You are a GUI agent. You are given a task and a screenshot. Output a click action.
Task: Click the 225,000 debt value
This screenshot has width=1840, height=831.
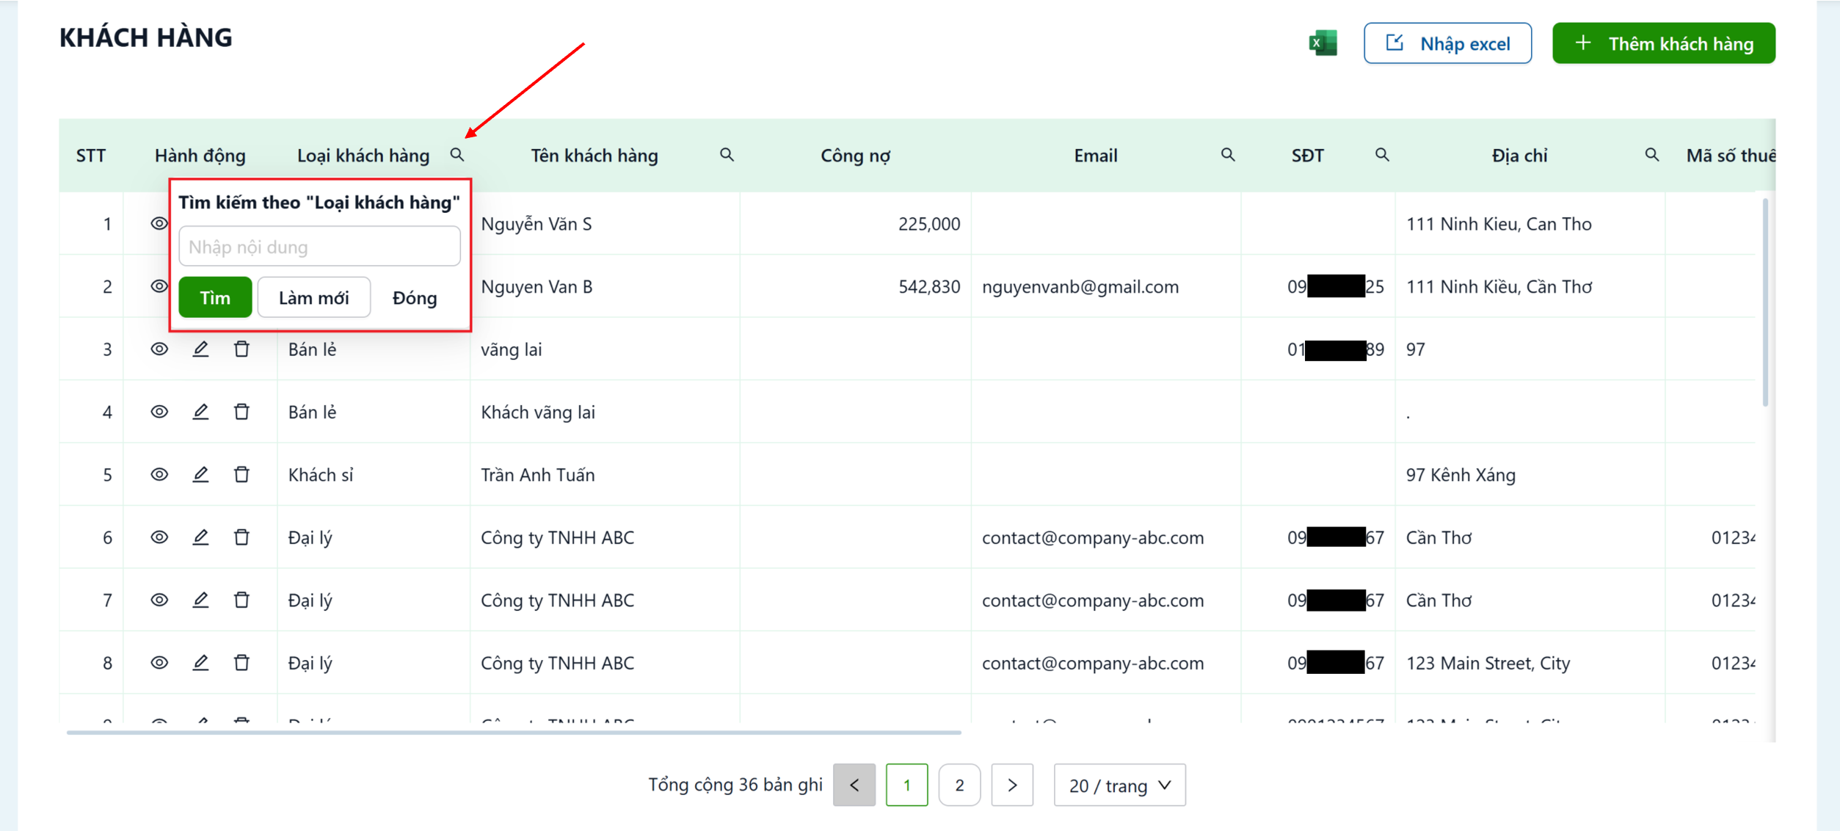(x=929, y=224)
